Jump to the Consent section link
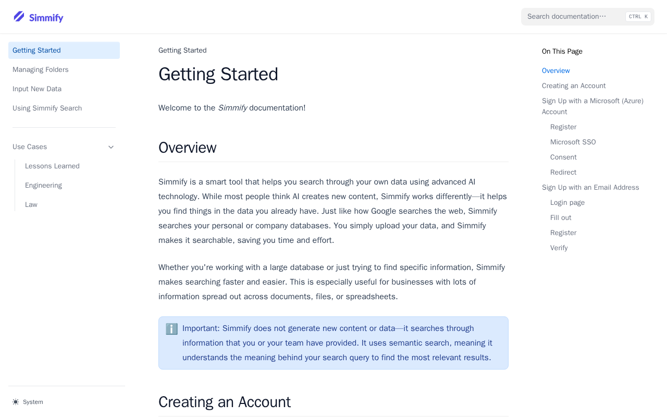This screenshot has width=667, height=417. click(x=563, y=157)
